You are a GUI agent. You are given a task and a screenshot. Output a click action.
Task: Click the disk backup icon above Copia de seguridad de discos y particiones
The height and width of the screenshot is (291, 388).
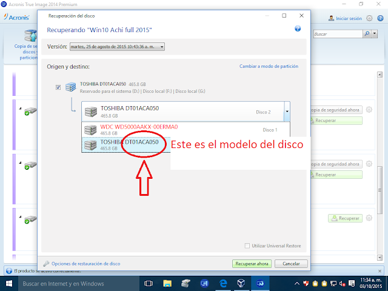click(31, 35)
